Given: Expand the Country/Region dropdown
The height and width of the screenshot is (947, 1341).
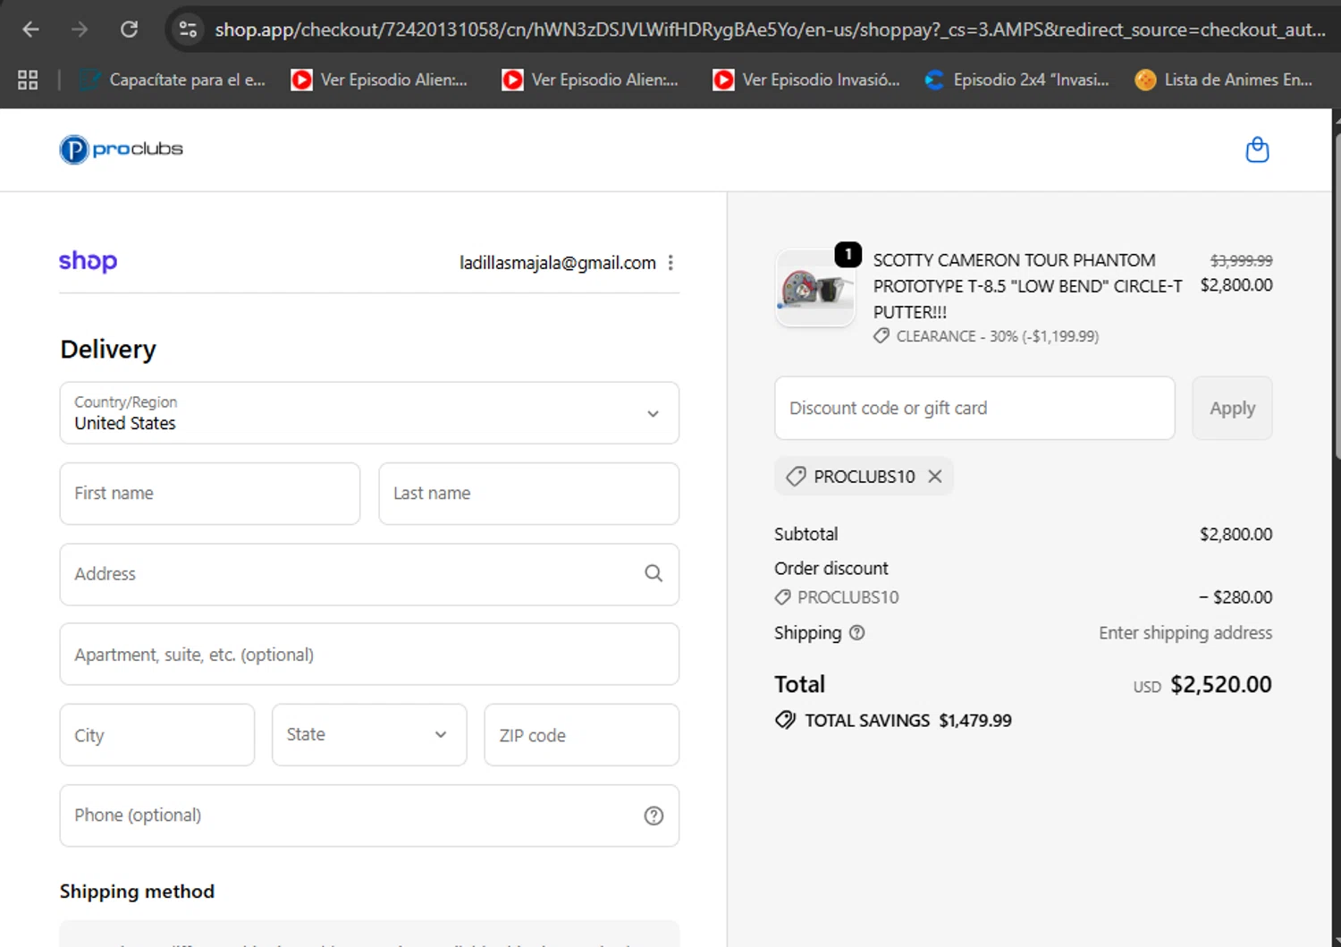Looking at the screenshot, I should (369, 413).
